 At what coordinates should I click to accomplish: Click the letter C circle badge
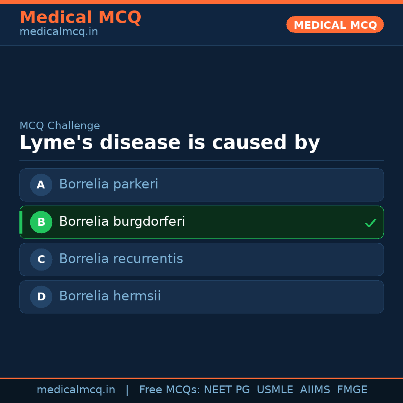click(41, 259)
